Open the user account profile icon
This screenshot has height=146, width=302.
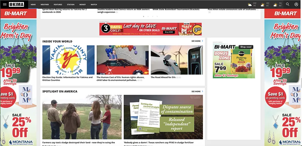(296, 4)
